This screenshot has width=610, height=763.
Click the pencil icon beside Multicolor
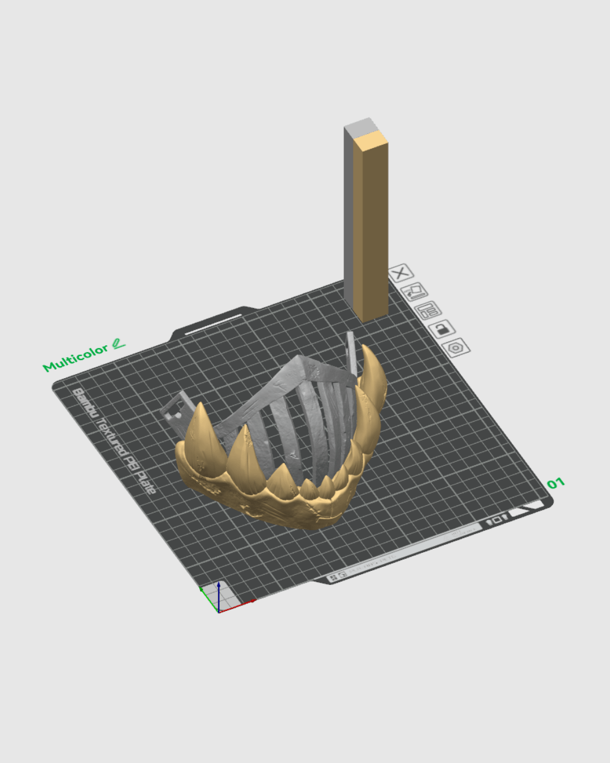(x=118, y=344)
